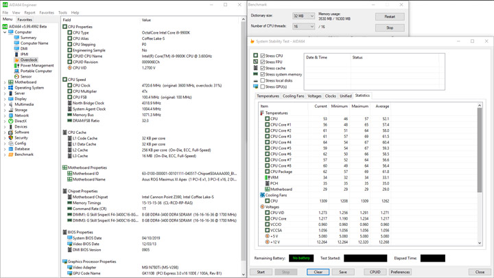Open the Number of CPU threads dropdown
This screenshot has width=494, height=278.
303,27
